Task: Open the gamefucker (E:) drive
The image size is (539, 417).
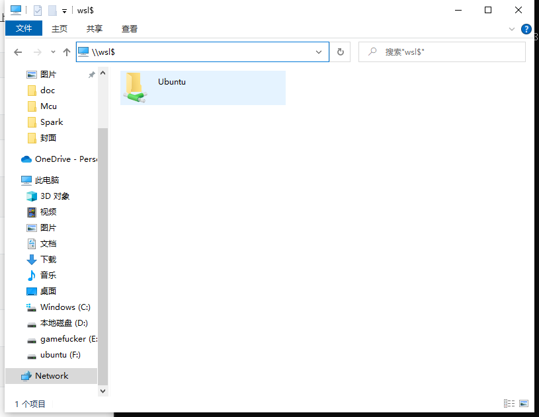Action: tap(69, 338)
